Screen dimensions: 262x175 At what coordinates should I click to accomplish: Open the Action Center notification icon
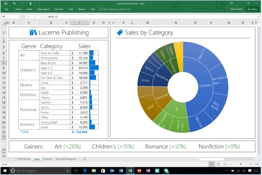[x=250, y=171]
